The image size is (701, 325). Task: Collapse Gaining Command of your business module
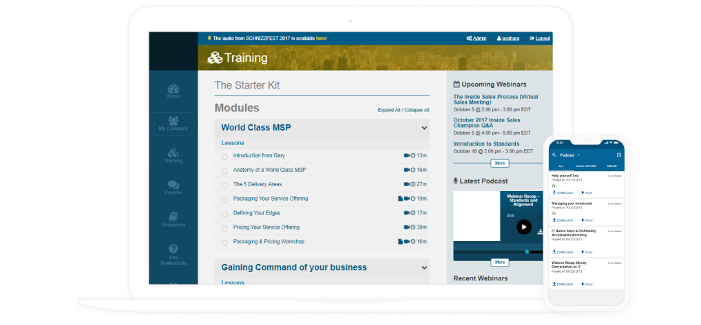point(424,268)
